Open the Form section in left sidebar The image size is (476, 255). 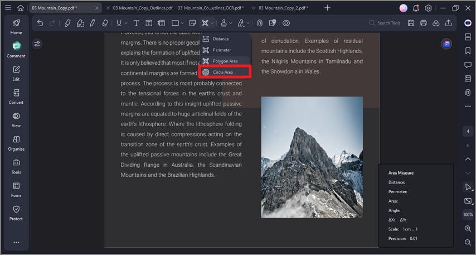(16, 190)
